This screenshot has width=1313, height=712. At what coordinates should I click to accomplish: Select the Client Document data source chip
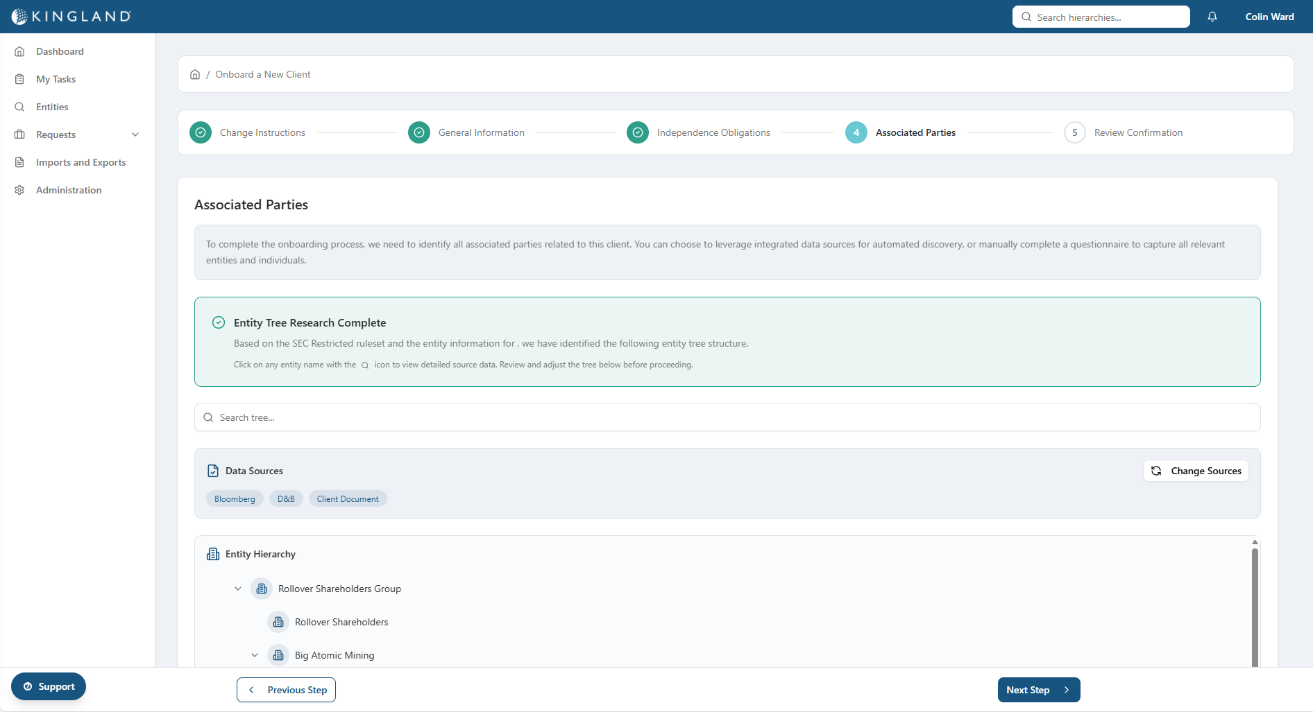[347, 498]
